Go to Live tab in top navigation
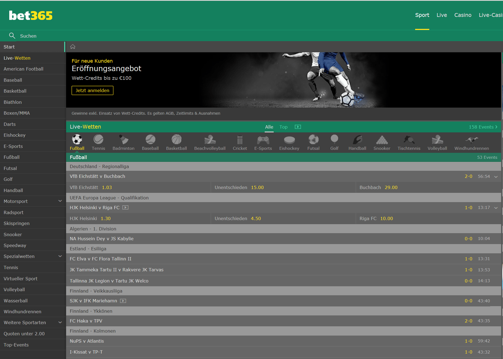The height and width of the screenshot is (359, 503). click(442, 15)
